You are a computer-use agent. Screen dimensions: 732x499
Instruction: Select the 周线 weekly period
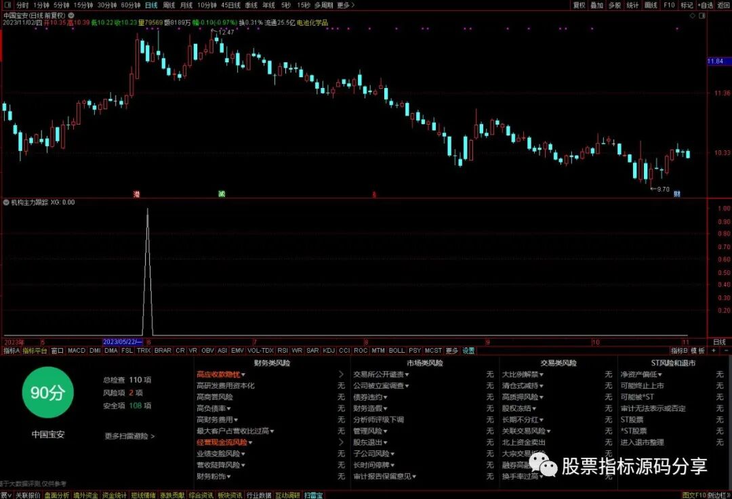(169, 5)
